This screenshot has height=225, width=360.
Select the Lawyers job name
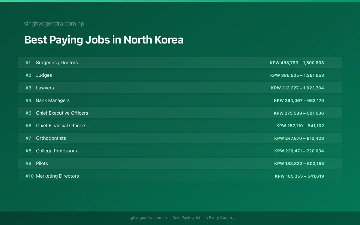point(45,88)
